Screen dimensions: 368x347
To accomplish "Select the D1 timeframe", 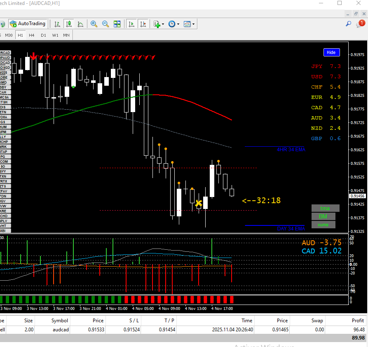I will click(x=43, y=35).
